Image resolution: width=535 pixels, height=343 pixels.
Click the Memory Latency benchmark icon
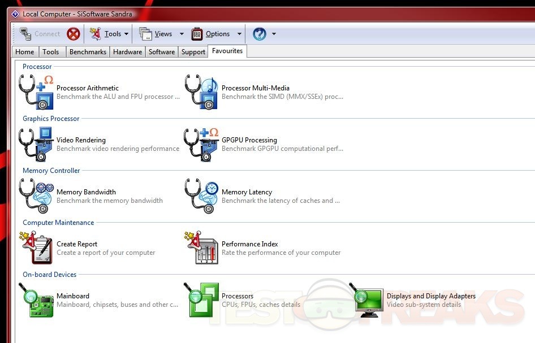(201, 196)
